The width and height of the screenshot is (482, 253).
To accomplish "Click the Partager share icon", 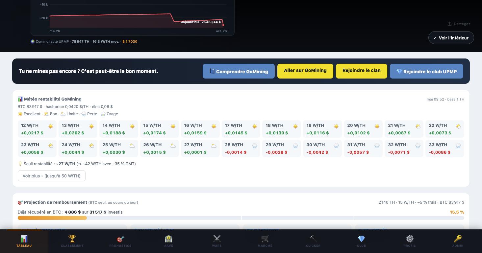I will (449, 24).
